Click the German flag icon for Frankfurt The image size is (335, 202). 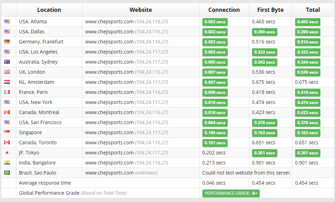click(7, 41)
